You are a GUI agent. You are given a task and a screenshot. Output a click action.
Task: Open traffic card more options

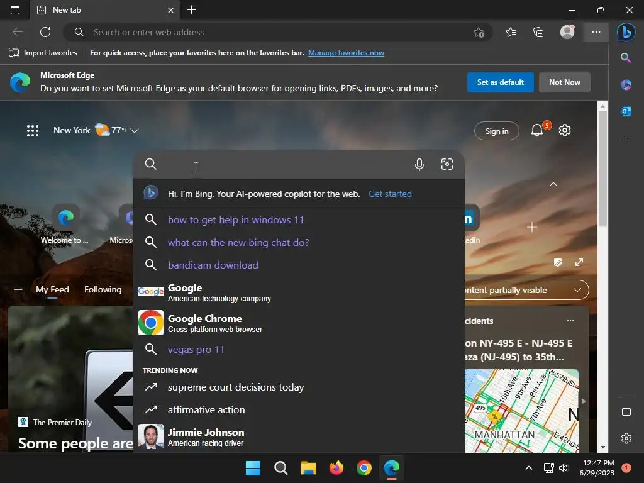pos(570,321)
